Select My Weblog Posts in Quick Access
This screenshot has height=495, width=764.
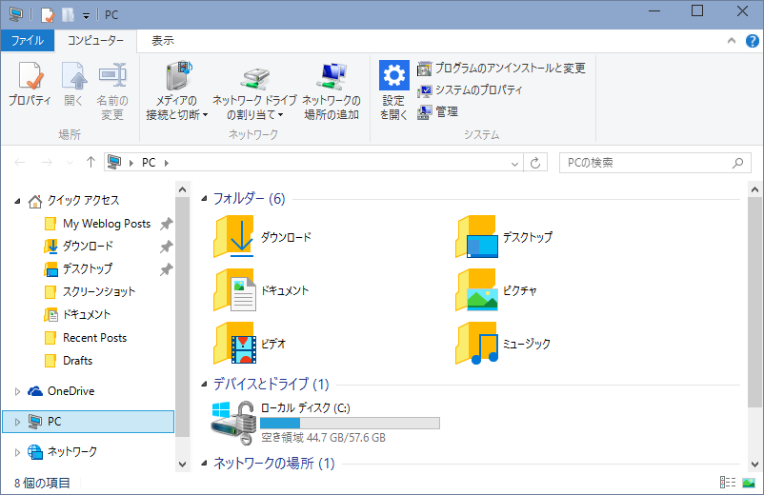(106, 224)
